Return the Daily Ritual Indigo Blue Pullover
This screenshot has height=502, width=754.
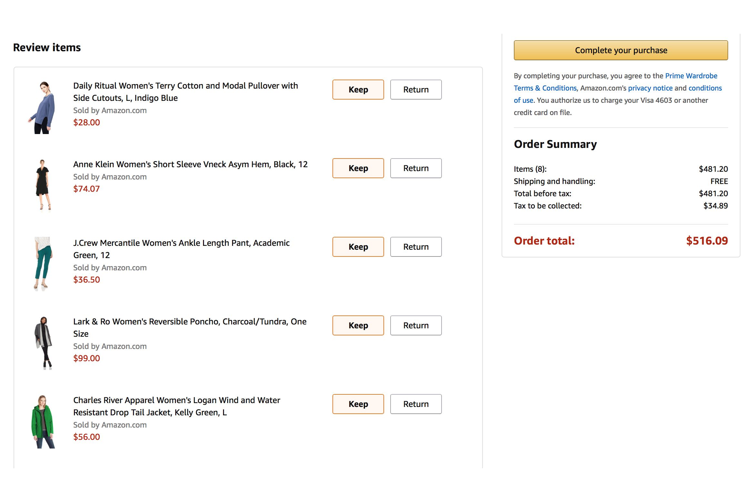pos(416,90)
